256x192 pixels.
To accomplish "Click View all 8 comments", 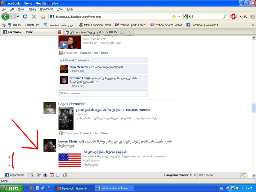I will click(x=77, y=60).
